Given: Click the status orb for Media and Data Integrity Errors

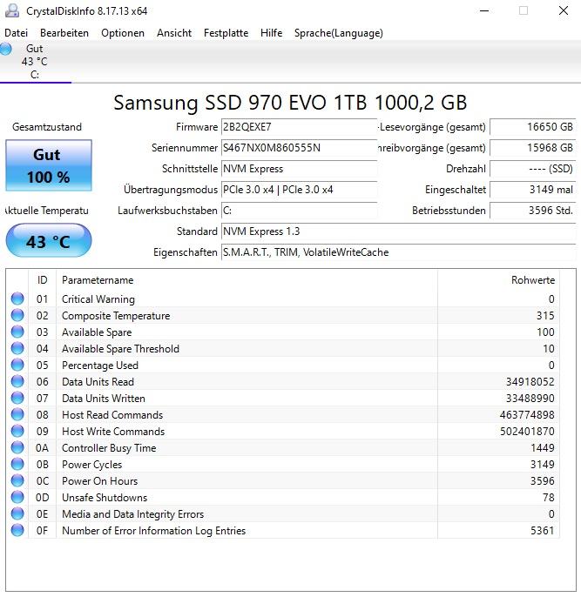Looking at the screenshot, I should tap(17, 514).
